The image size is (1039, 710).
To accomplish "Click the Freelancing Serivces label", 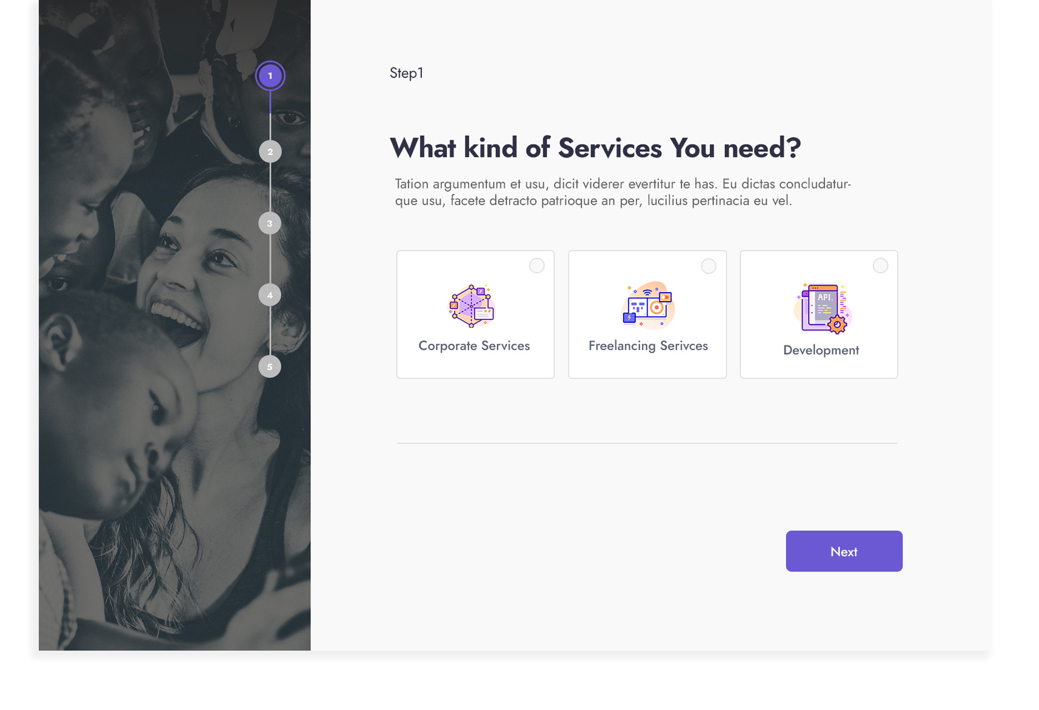I will pos(648,346).
